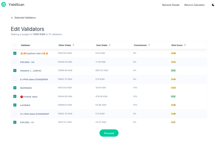Open Network Details page
The width and height of the screenshot is (218, 148).
coord(171,5)
